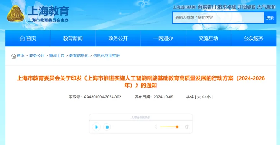Stop the audio playback with stop button
Image resolution: width=280 pixels, height=145 pixels.
point(107,127)
